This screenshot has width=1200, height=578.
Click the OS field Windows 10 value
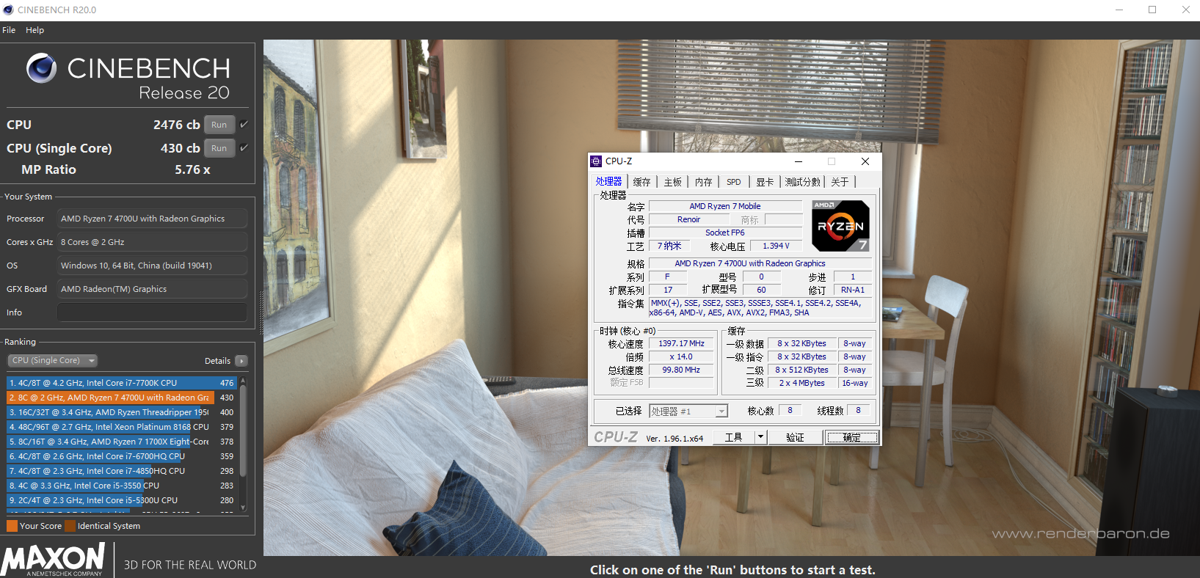pyautogui.click(x=152, y=266)
